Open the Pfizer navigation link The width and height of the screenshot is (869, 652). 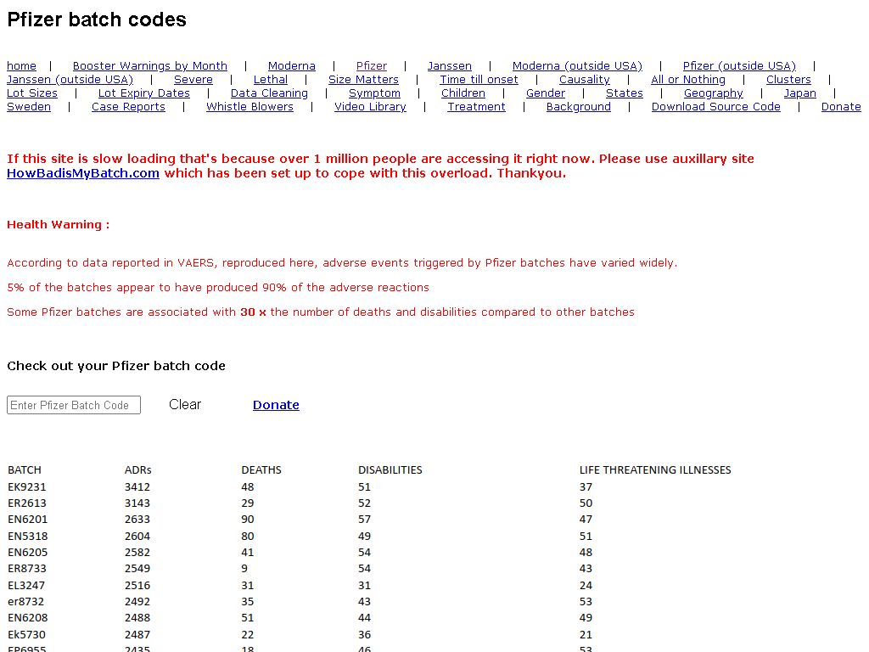click(372, 66)
